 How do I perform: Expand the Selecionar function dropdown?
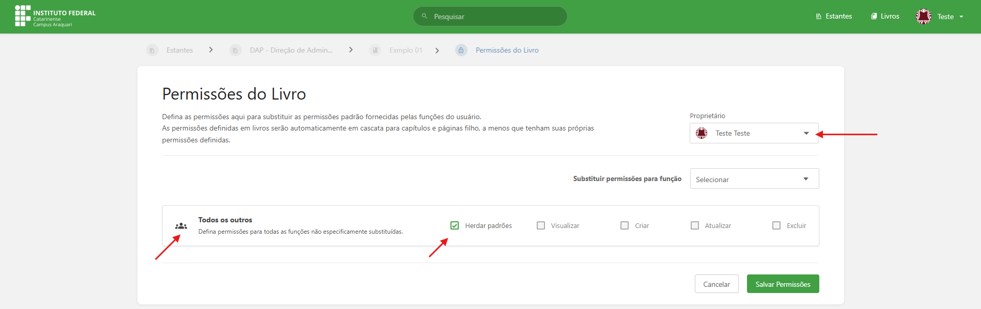tap(754, 179)
